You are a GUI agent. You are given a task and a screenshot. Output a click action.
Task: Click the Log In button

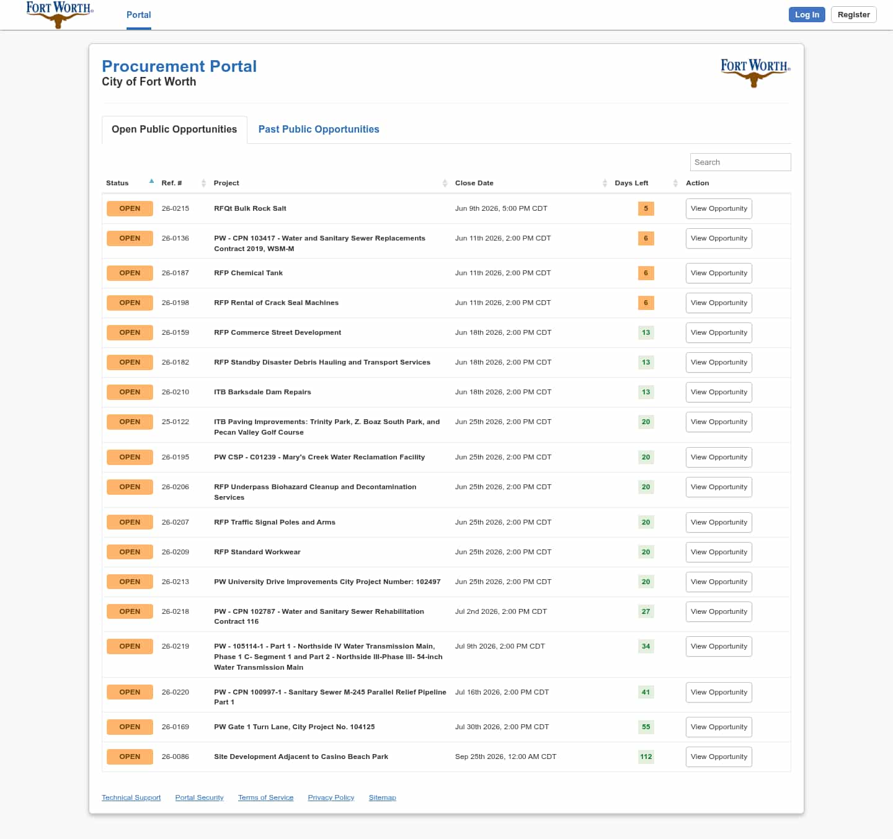tap(807, 14)
